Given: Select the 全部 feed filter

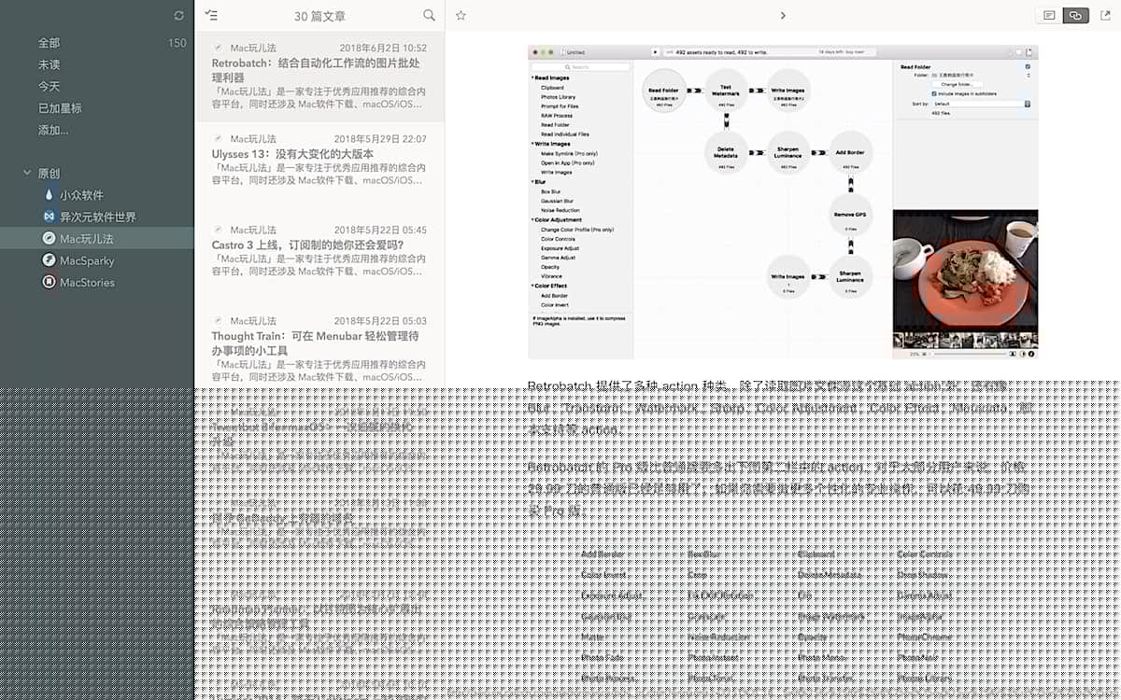Looking at the screenshot, I should click(49, 43).
